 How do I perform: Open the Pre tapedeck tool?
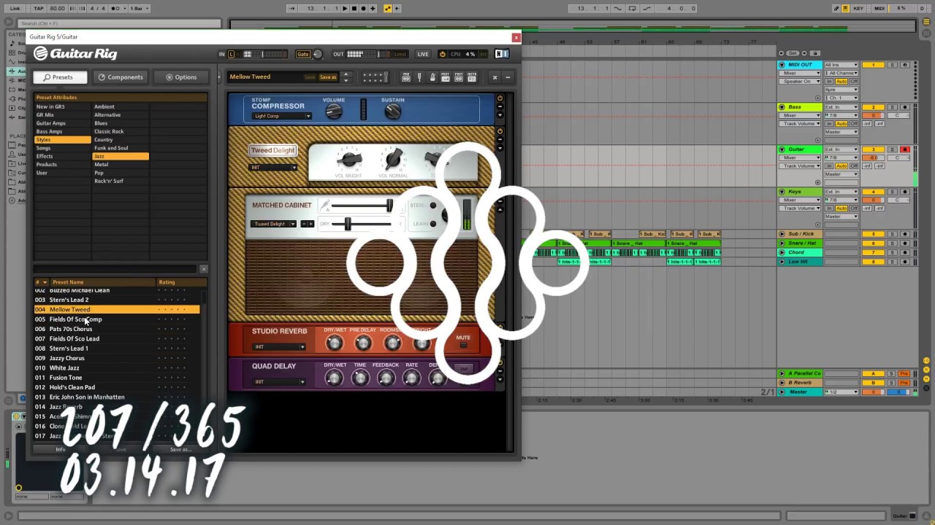[406, 77]
